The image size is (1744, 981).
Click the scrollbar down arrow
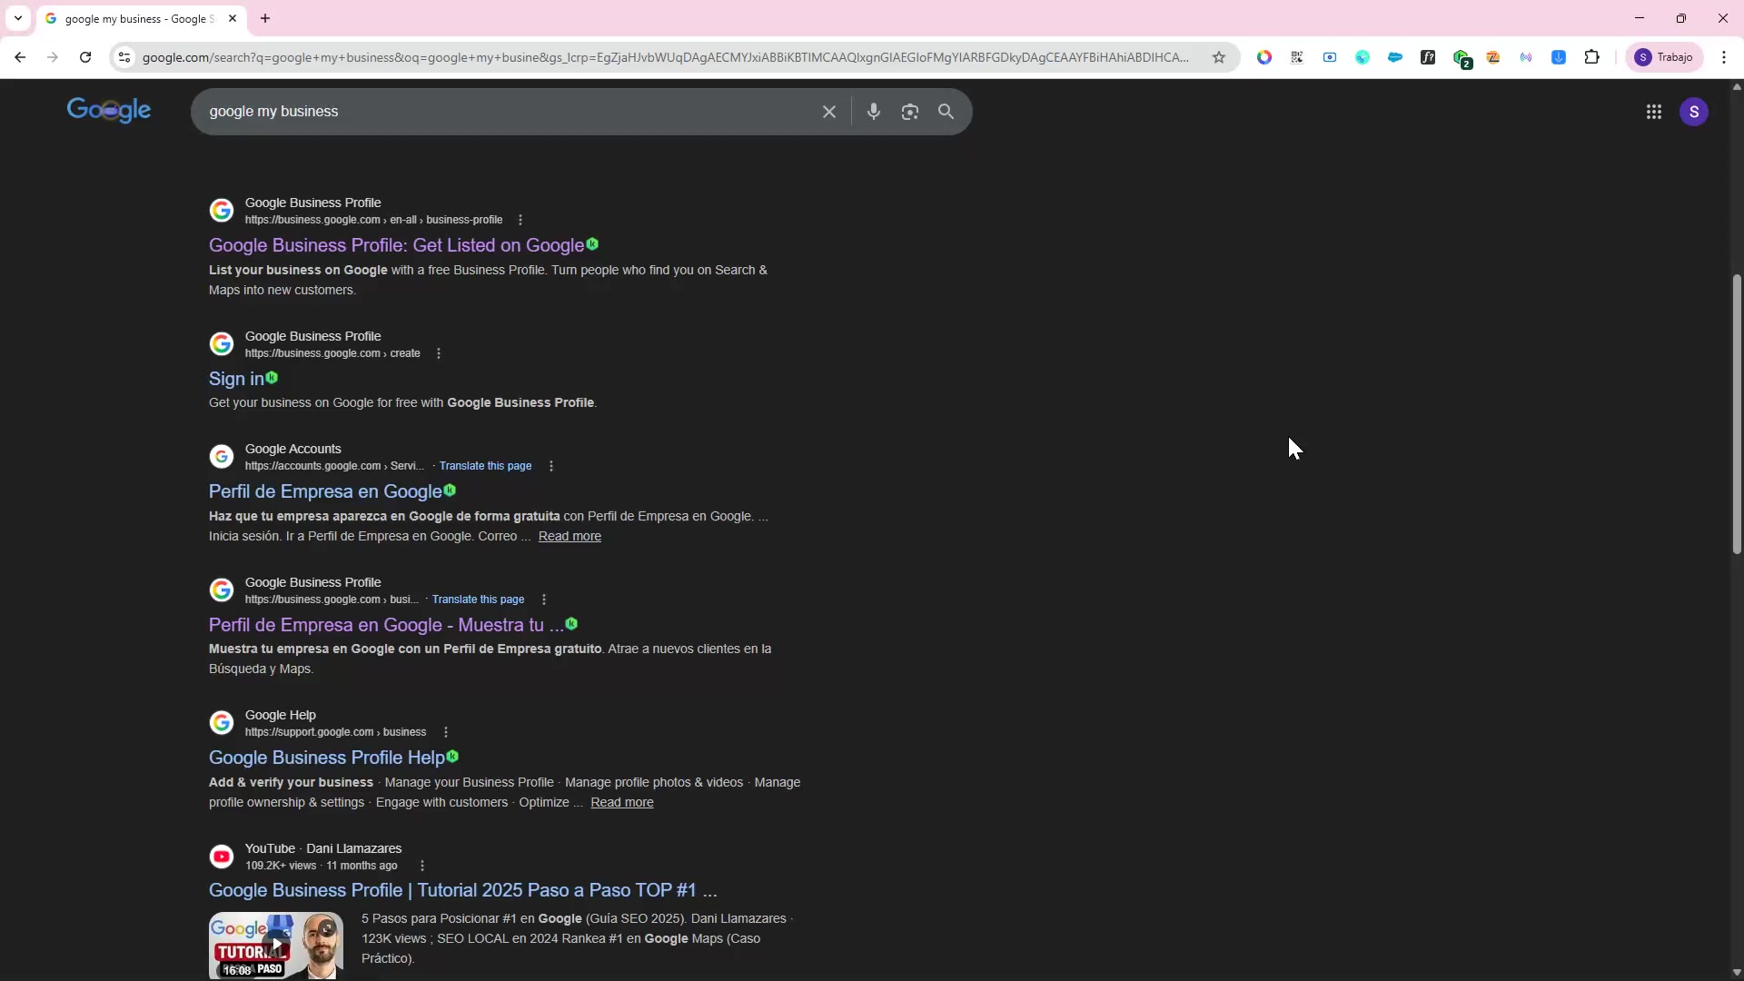(x=1737, y=972)
